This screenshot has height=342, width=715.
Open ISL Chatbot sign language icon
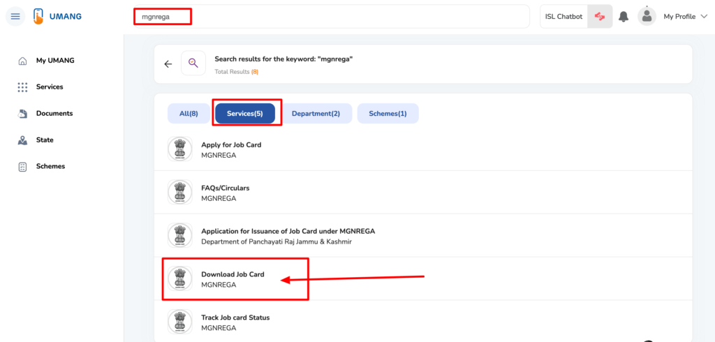tap(600, 17)
